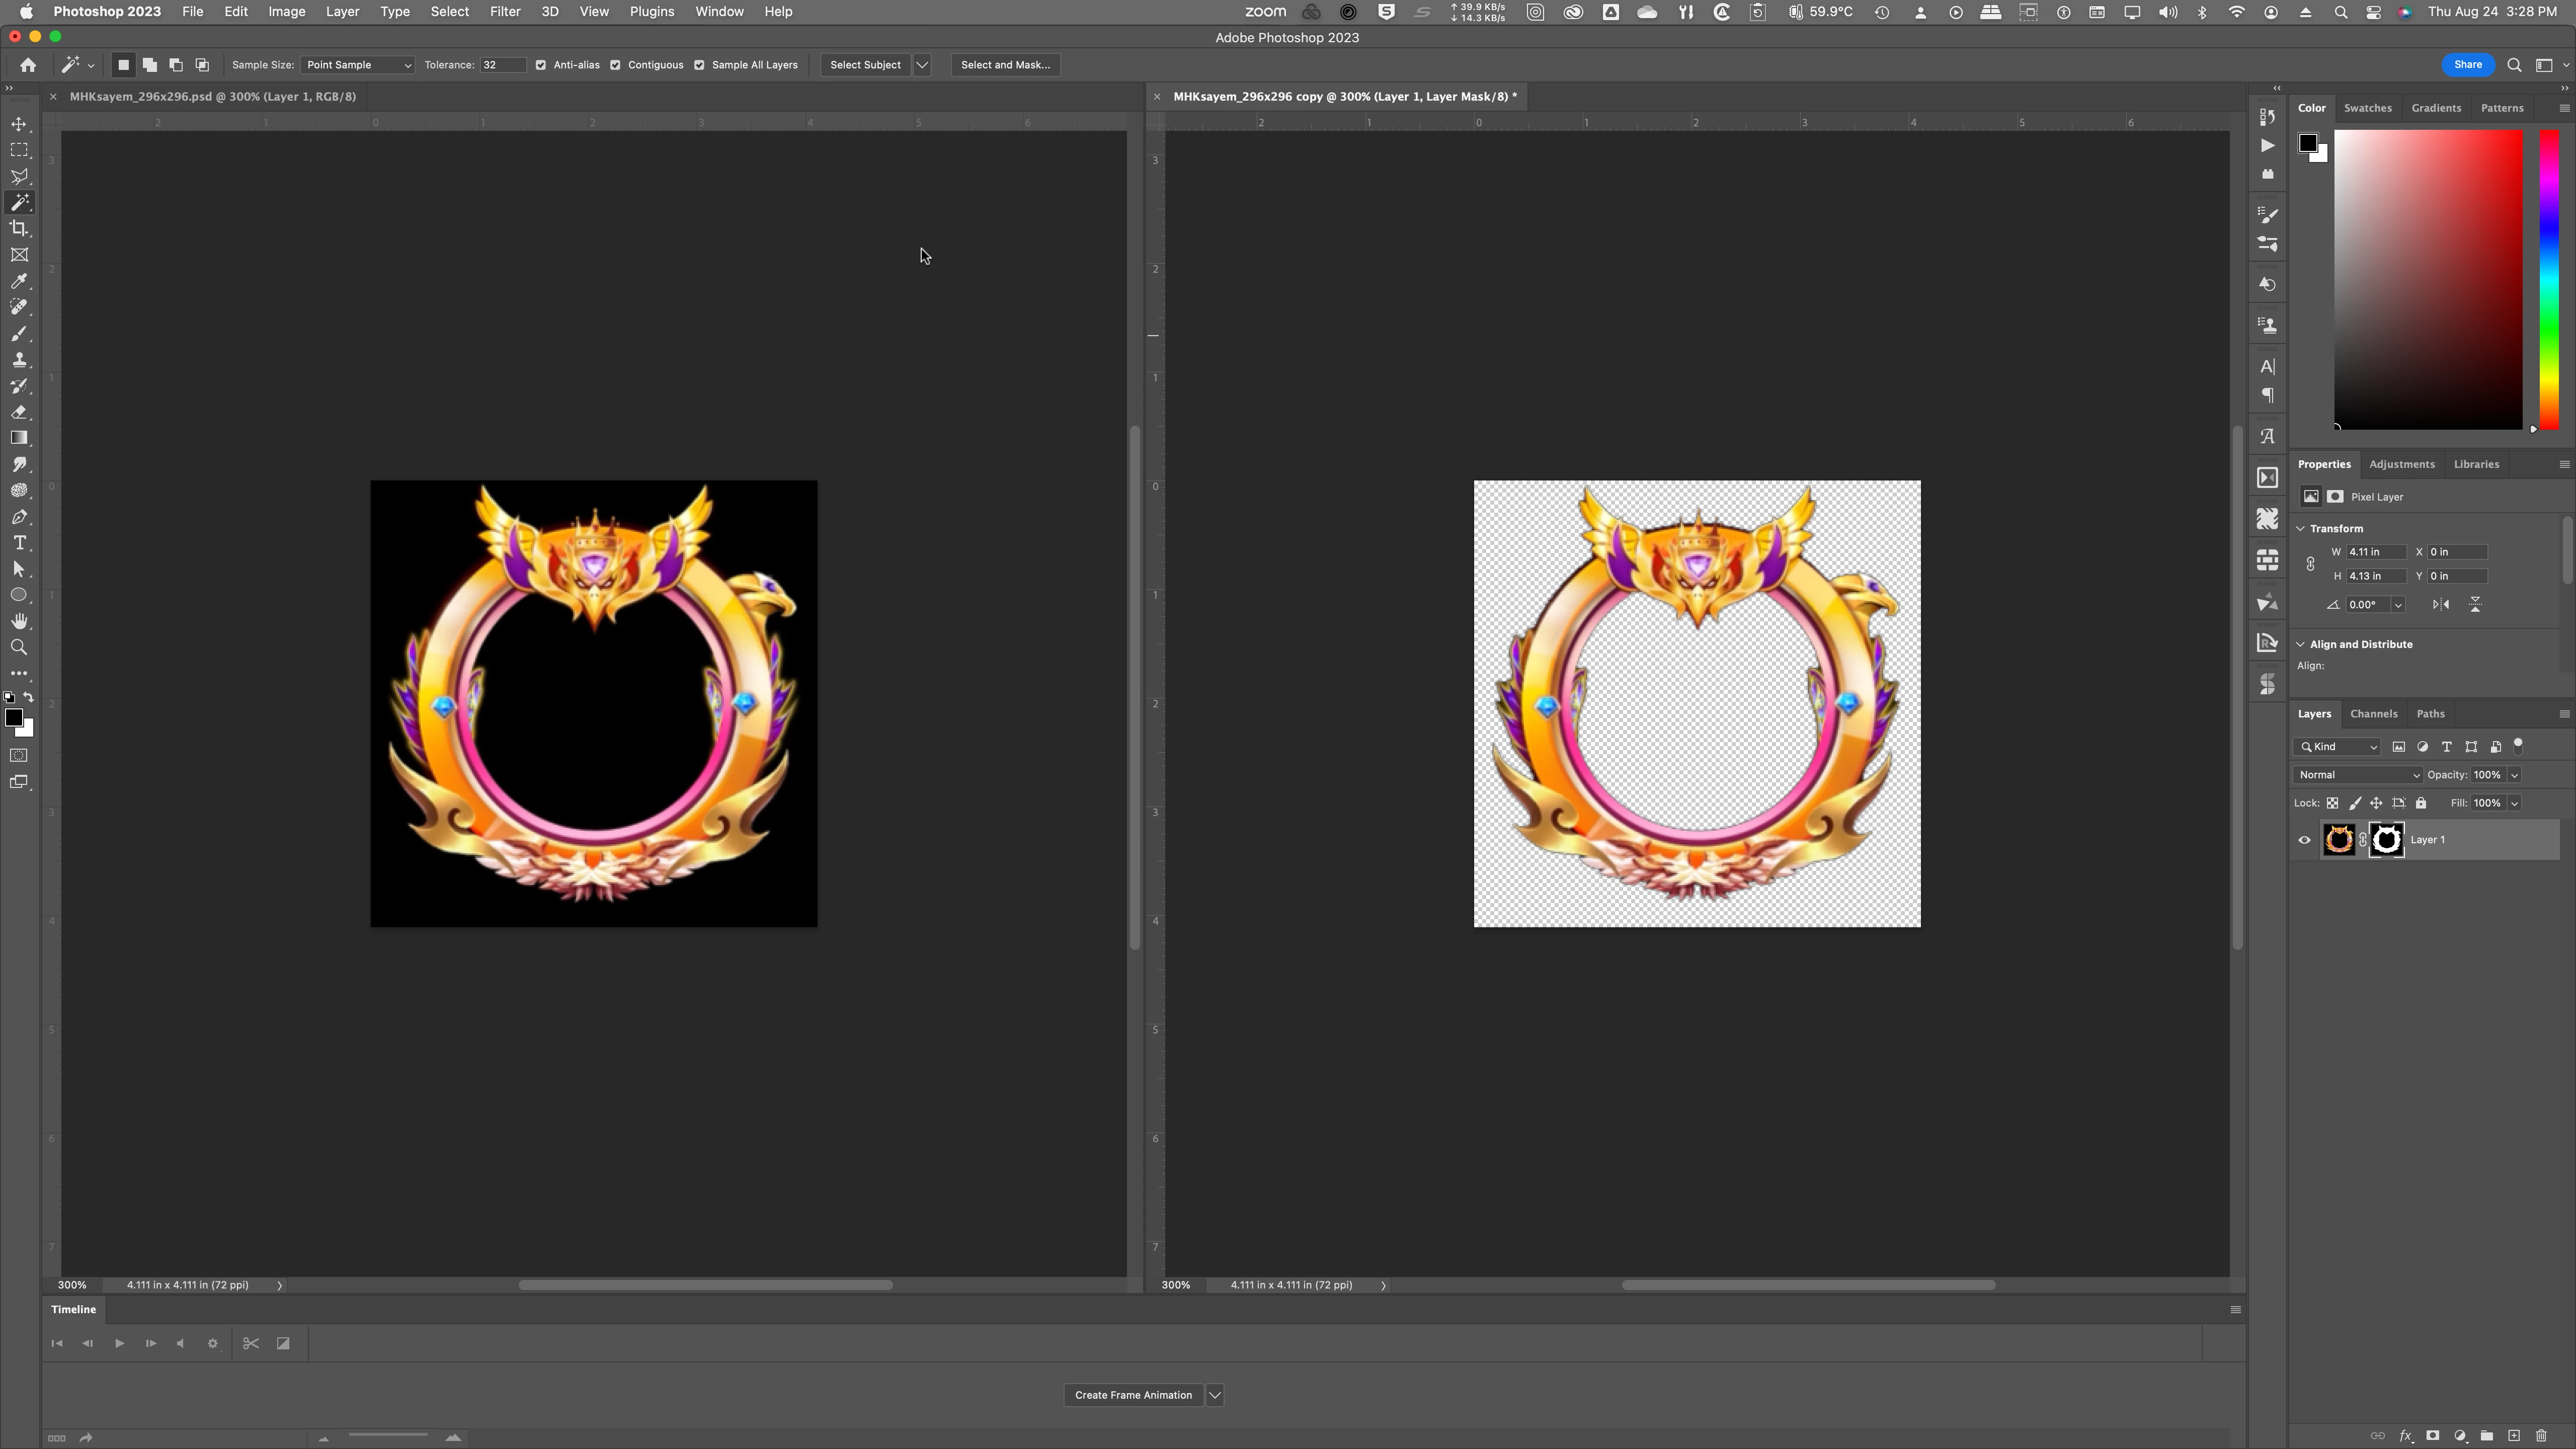The width and height of the screenshot is (2576, 1449).
Task: Select the Horizontal Type tool
Action: (x=19, y=543)
